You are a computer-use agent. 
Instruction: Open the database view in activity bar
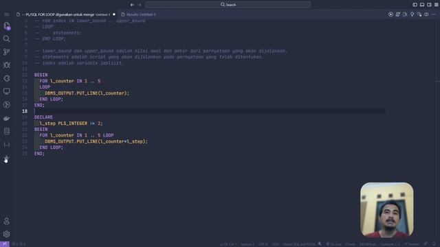coord(6,131)
